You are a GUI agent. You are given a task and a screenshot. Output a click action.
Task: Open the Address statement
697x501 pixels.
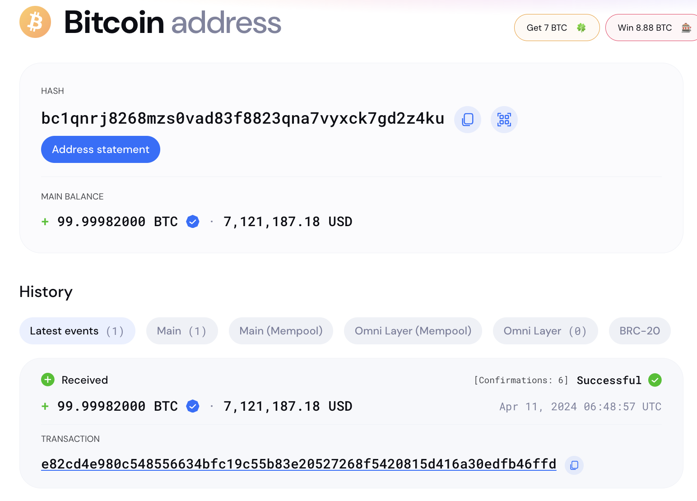click(100, 149)
